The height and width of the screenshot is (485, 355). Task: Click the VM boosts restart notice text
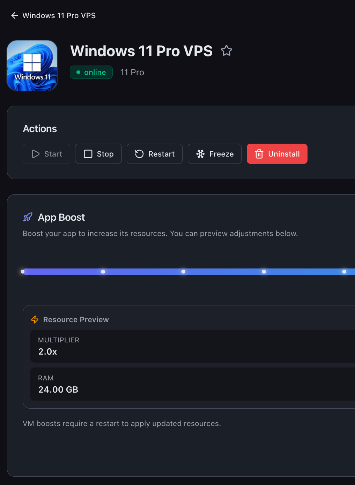122,423
